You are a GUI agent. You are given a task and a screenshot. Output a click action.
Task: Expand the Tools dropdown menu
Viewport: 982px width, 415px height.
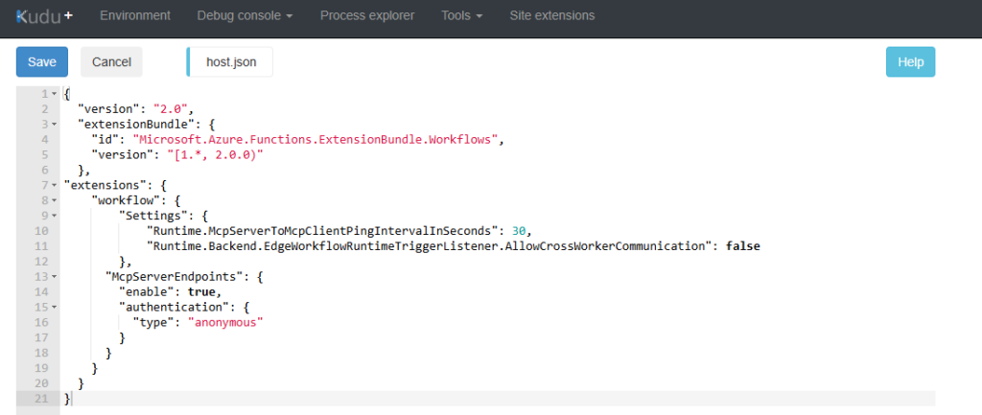point(461,15)
